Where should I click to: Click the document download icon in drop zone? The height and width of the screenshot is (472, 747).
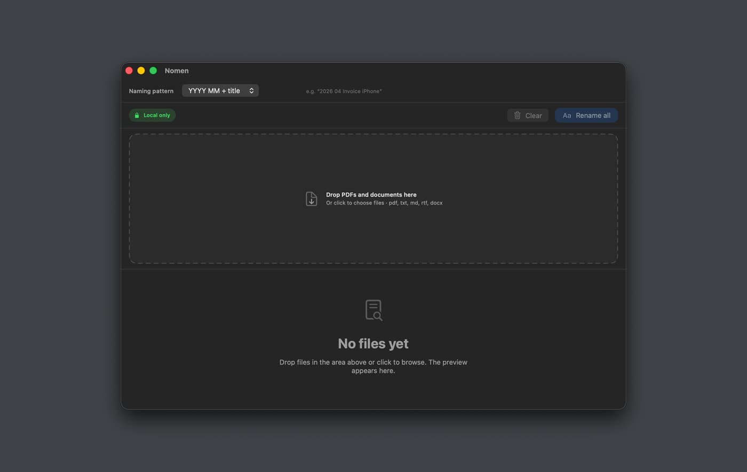[312, 199]
